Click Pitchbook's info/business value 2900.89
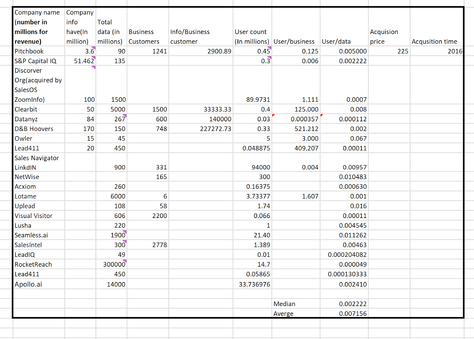 click(x=201, y=51)
